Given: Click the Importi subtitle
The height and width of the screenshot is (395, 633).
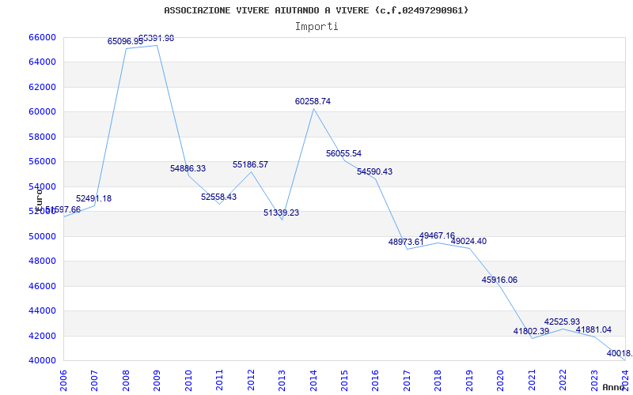Looking at the screenshot, I should pos(316,27).
